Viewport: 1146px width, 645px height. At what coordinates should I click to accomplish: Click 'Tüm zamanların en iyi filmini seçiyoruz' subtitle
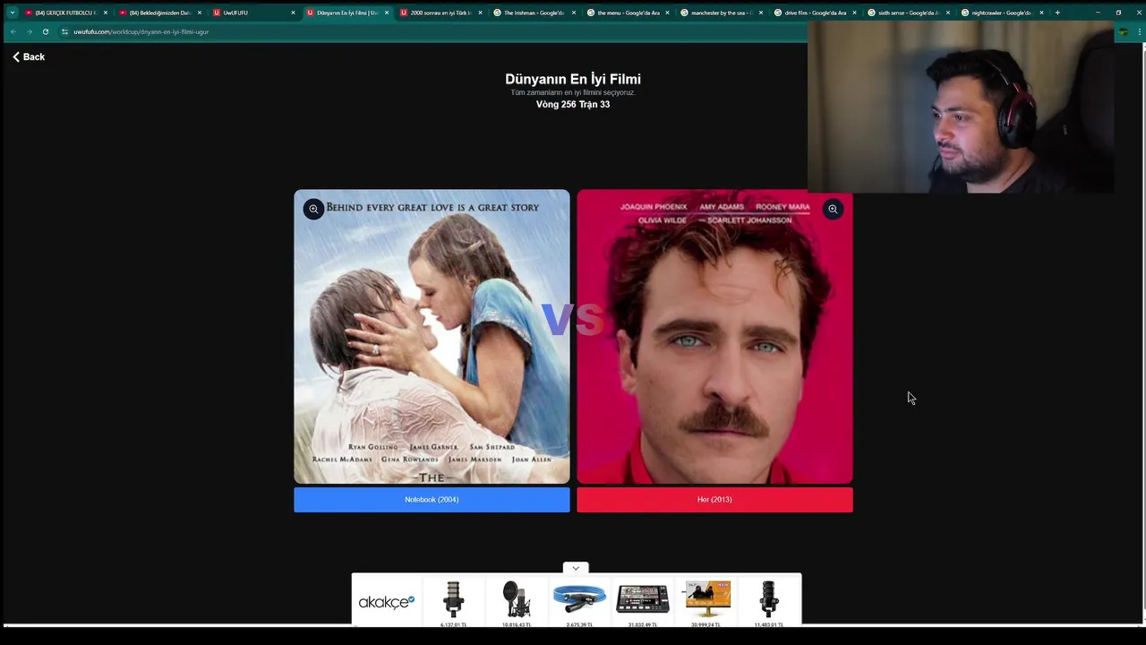573,92
